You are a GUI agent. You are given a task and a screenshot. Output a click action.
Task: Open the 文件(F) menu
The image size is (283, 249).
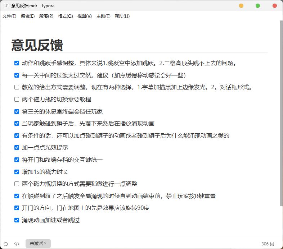(9, 16)
